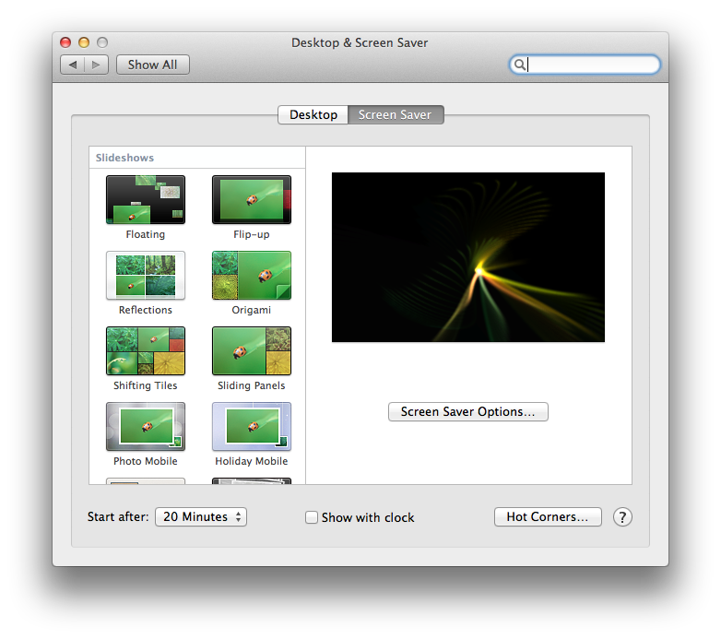This screenshot has height=639, width=721.
Task: Go forward with the right arrow button
Action: coord(98,65)
